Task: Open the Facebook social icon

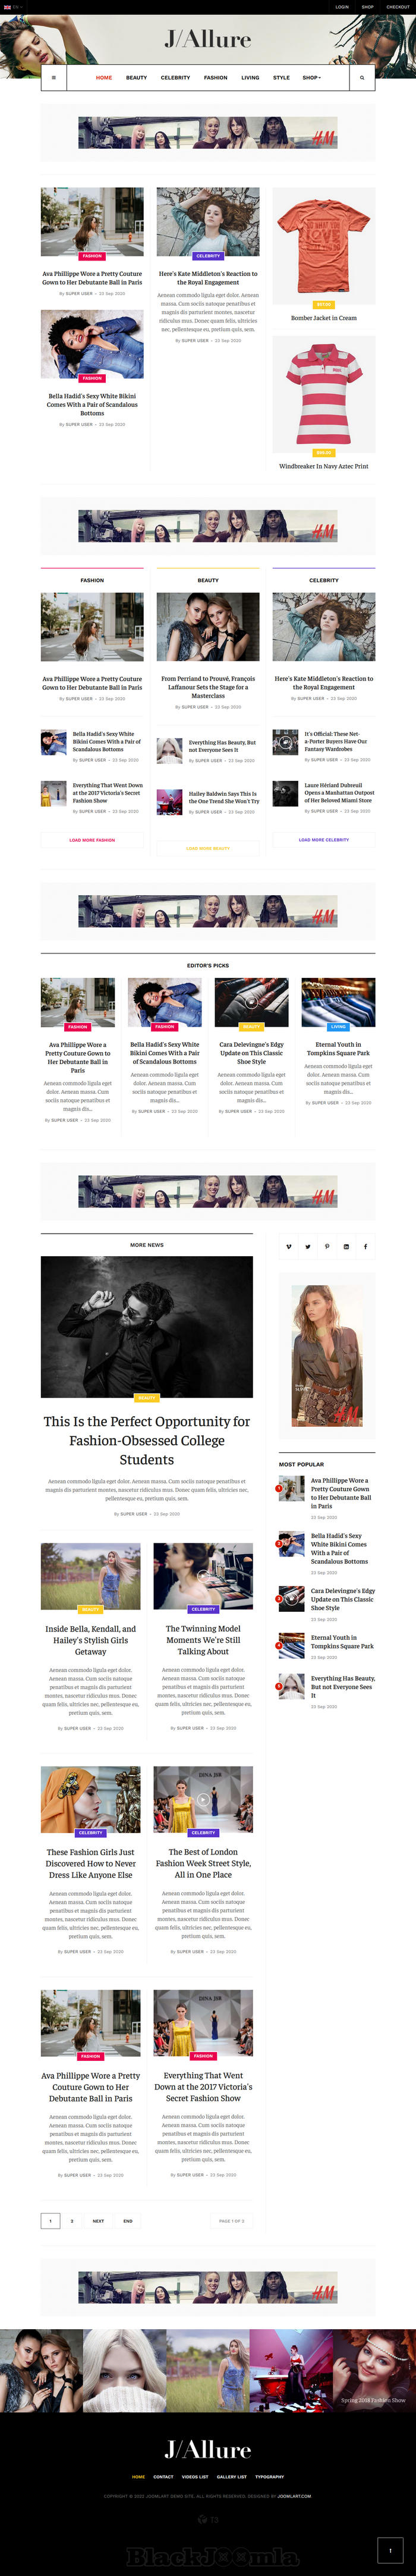Action: [x=365, y=1246]
